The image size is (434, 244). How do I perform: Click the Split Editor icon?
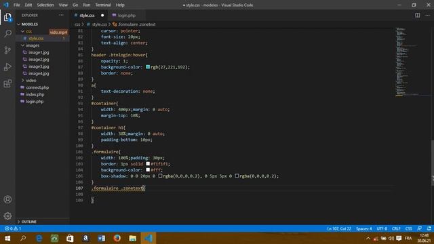pos(418,15)
